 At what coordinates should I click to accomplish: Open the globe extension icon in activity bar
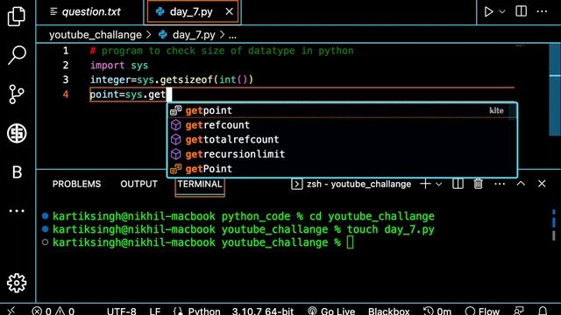pos(17,133)
